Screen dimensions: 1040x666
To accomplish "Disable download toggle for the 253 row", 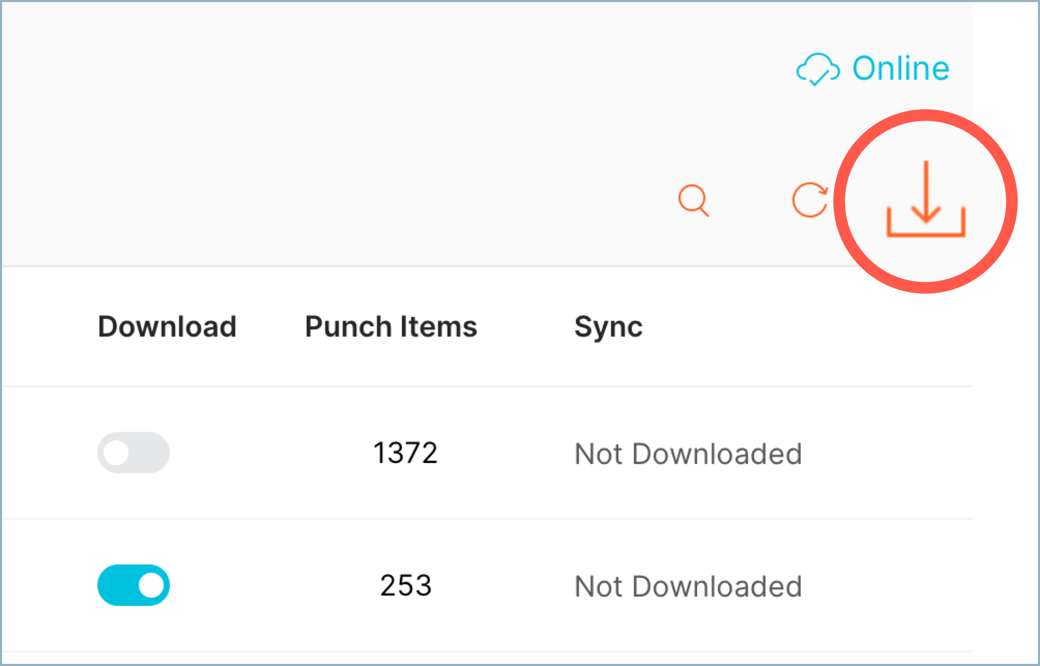I will click(133, 585).
